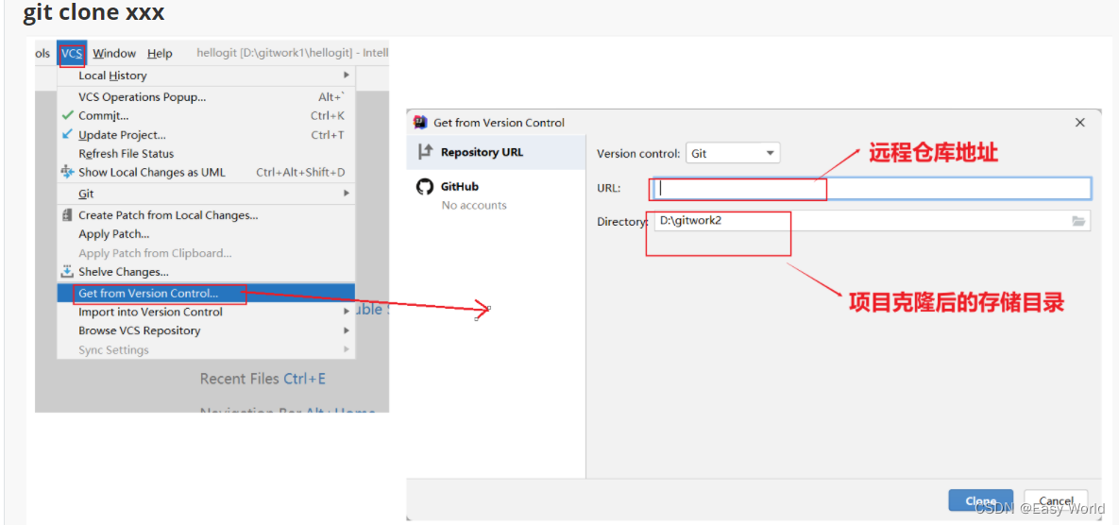Viewport: 1119px width, 525px height.
Task: Open the Window menu
Action: pos(114,54)
